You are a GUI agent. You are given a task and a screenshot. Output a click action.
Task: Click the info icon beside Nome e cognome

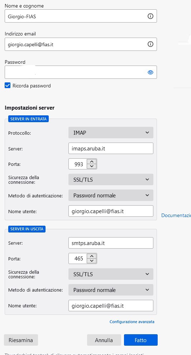(x=150, y=16)
